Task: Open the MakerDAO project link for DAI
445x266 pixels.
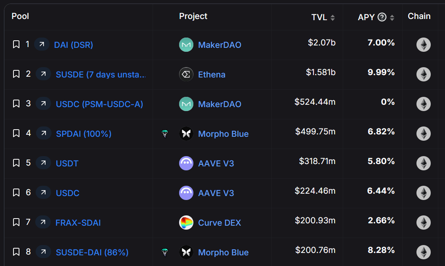Action: [220, 45]
